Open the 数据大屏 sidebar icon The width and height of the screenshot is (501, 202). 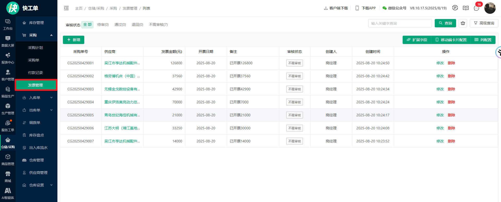click(8, 41)
